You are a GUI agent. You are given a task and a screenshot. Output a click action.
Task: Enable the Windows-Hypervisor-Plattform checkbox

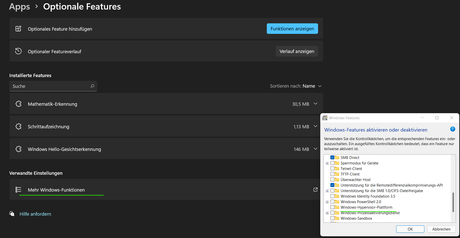pos(332,207)
